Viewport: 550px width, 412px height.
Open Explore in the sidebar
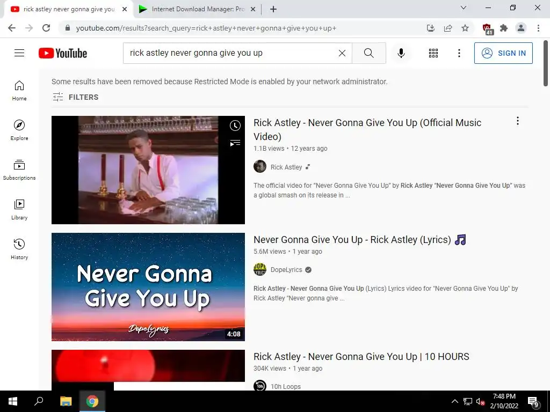[19, 130]
